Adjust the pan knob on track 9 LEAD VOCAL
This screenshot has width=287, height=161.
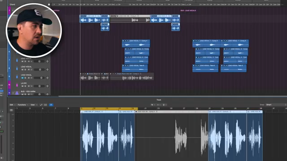point(48,78)
